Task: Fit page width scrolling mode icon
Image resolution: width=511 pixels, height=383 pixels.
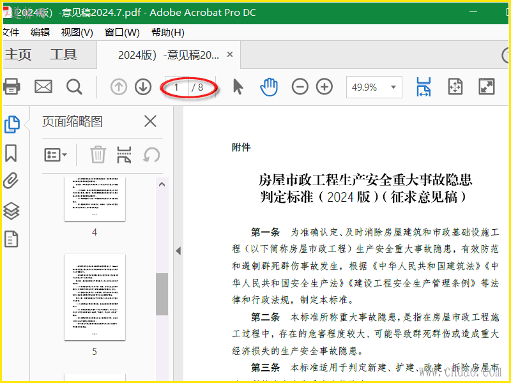Action: point(423,87)
